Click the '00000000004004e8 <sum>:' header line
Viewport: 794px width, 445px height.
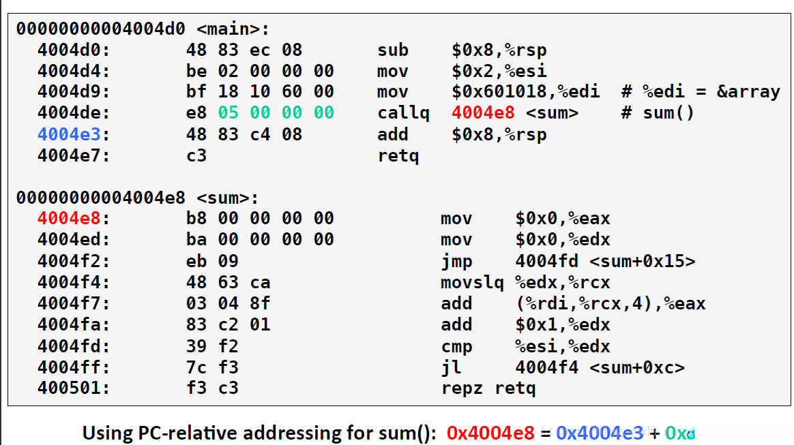coord(138,198)
